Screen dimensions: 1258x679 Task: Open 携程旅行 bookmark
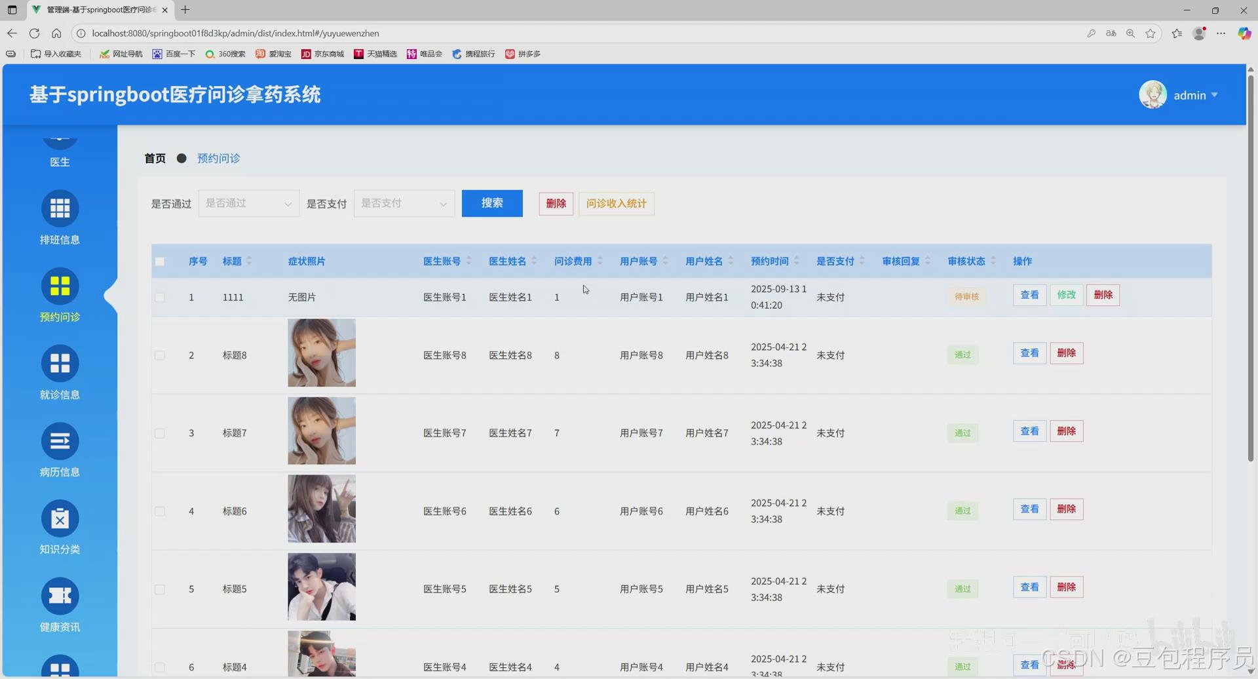tap(473, 54)
